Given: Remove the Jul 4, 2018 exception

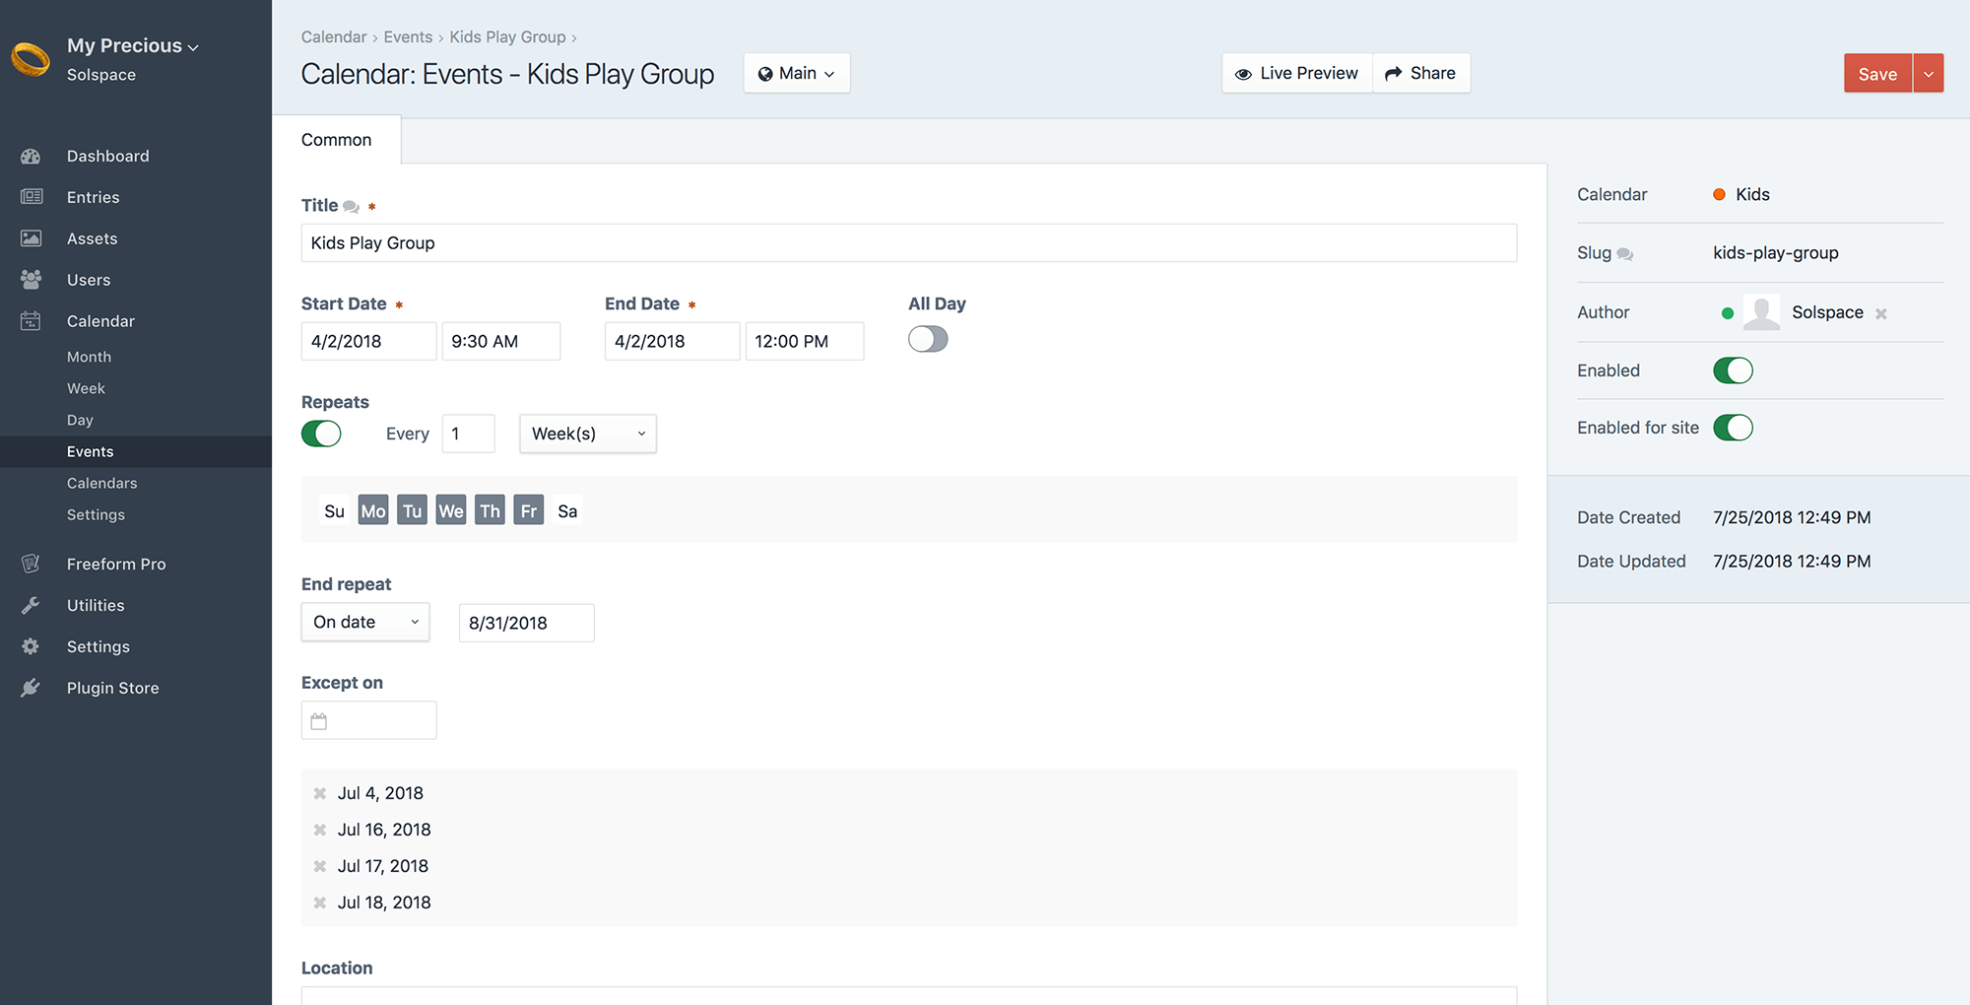Looking at the screenshot, I should 320,793.
